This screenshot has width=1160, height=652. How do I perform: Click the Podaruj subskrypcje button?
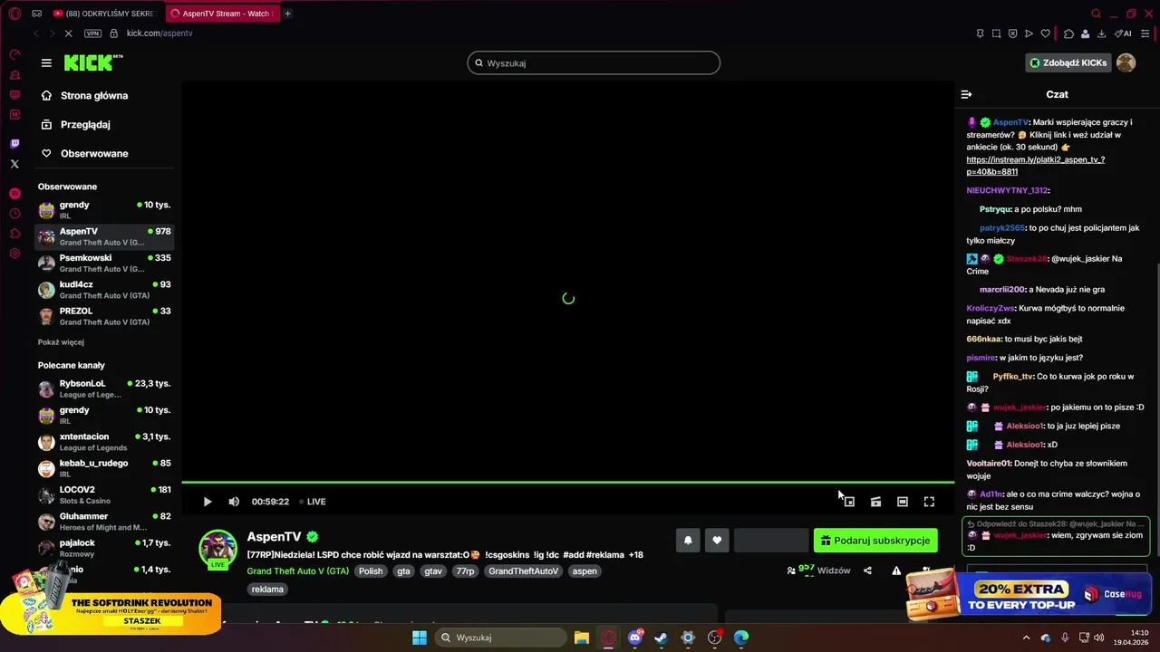(875, 541)
